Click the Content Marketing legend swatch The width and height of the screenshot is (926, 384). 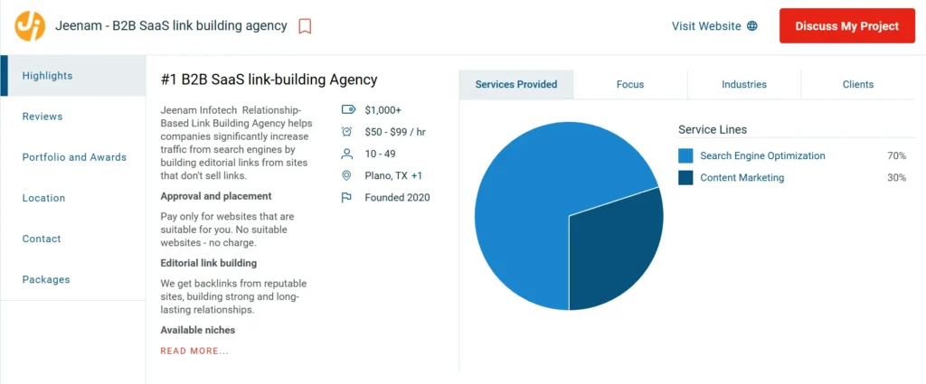(685, 178)
